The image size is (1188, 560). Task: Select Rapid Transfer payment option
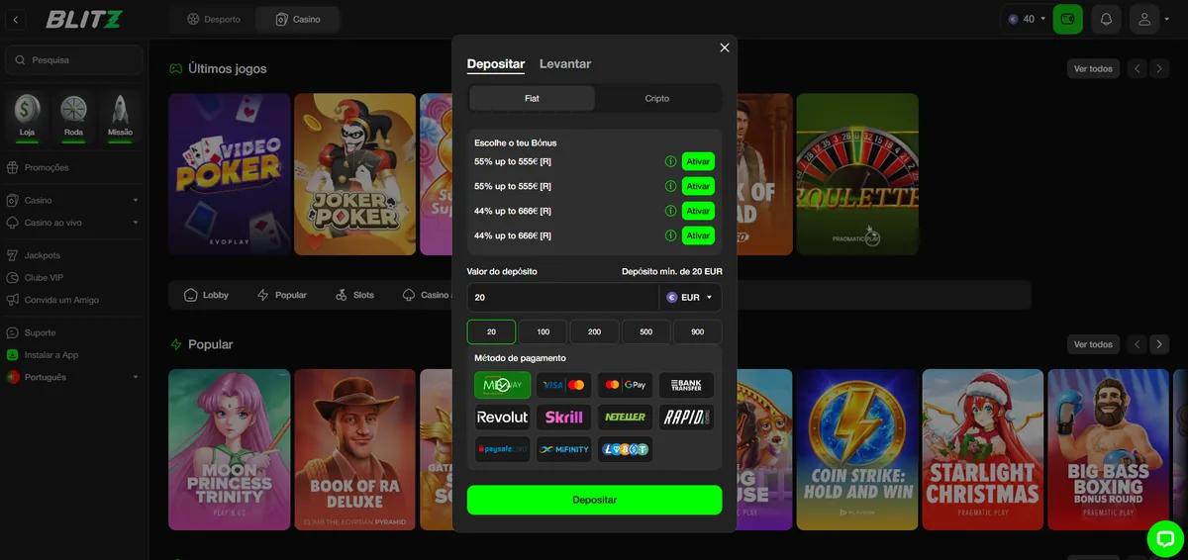click(x=686, y=417)
